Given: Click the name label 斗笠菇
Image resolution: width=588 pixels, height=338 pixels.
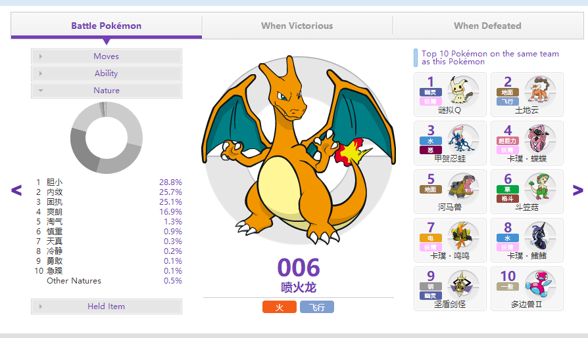Looking at the screenshot, I should coord(527,207).
